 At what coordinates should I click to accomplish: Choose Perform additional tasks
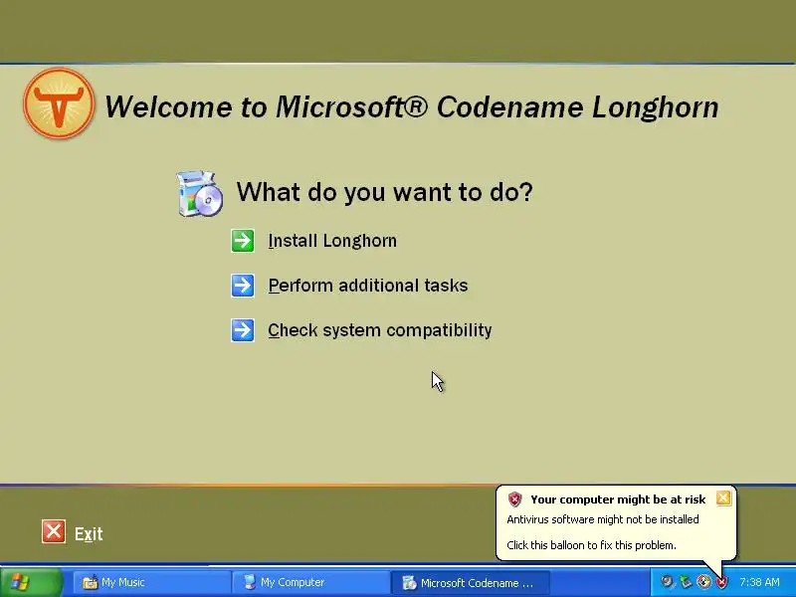tap(368, 286)
